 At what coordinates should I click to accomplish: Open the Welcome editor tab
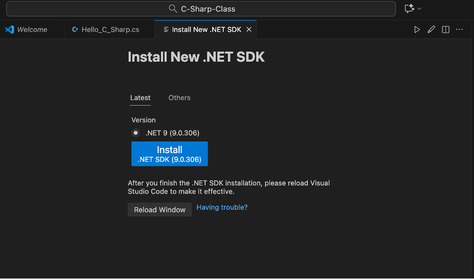32,29
